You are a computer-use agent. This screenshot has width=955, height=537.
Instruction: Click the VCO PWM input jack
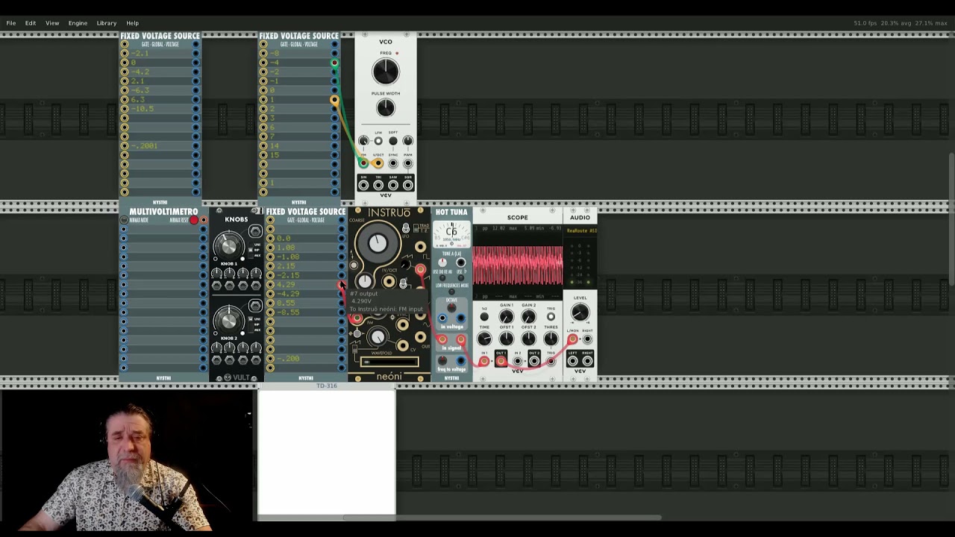tap(408, 163)
